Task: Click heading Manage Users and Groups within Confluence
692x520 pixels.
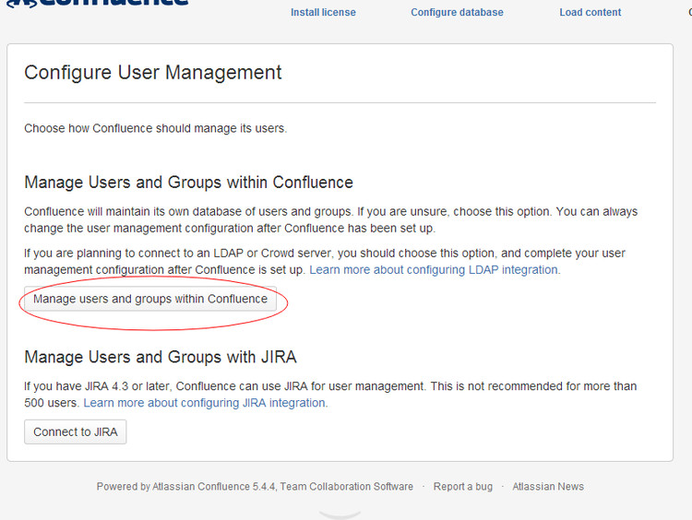Action: pos(188,183)
